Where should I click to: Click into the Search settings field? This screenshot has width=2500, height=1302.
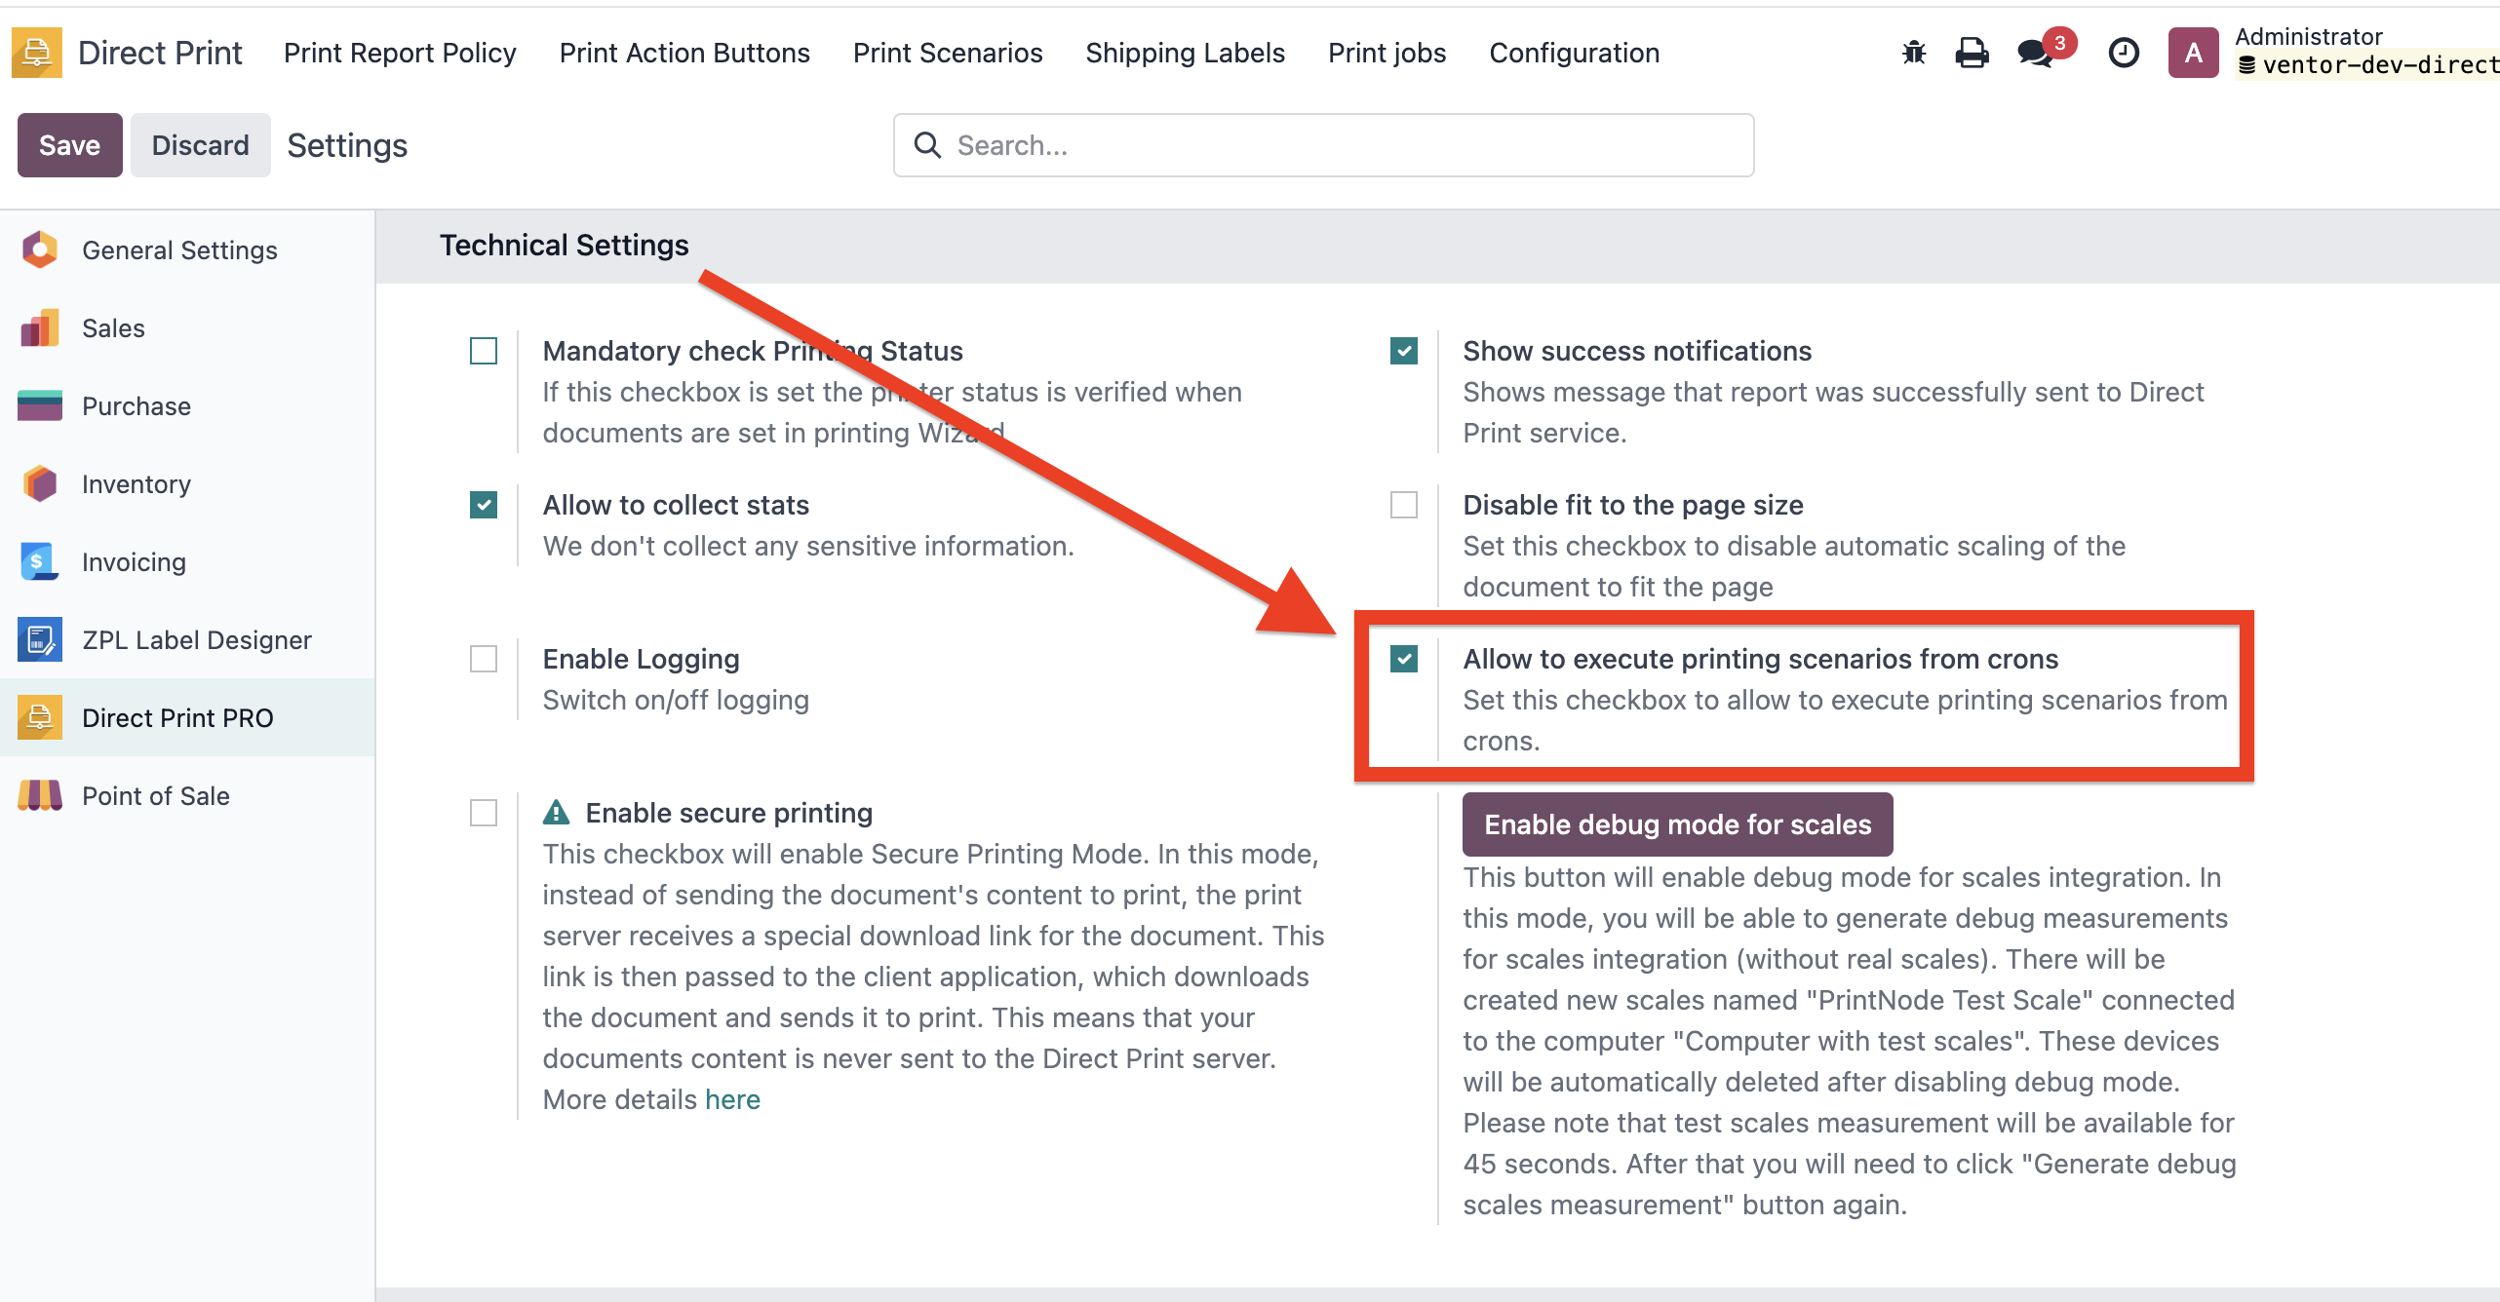[x=1324, y=145]
